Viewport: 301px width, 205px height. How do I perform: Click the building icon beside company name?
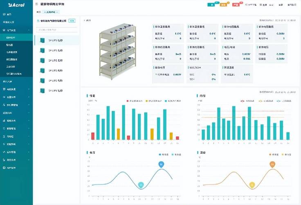point(38,21)
